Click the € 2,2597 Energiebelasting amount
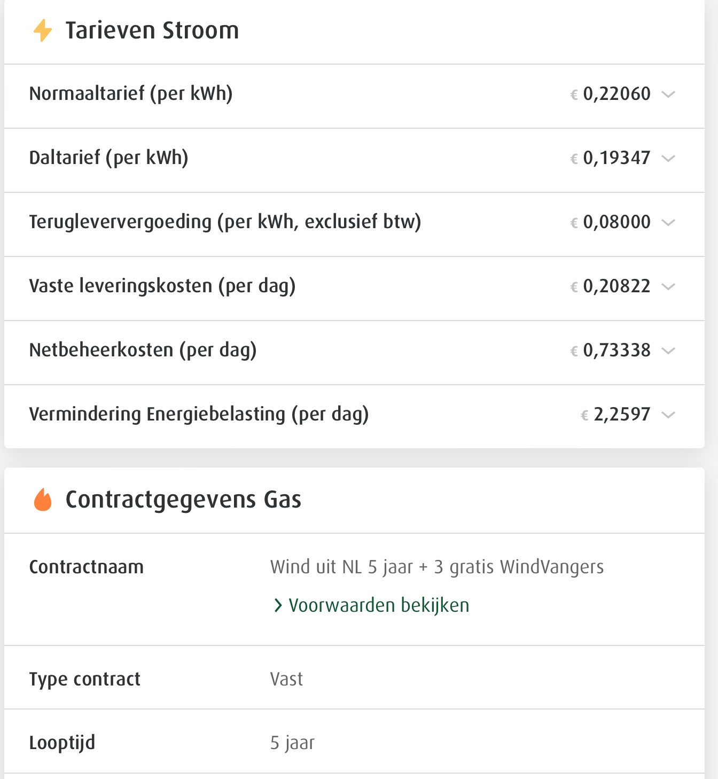This screenshot has height=779, width=718. click(616, 415)
